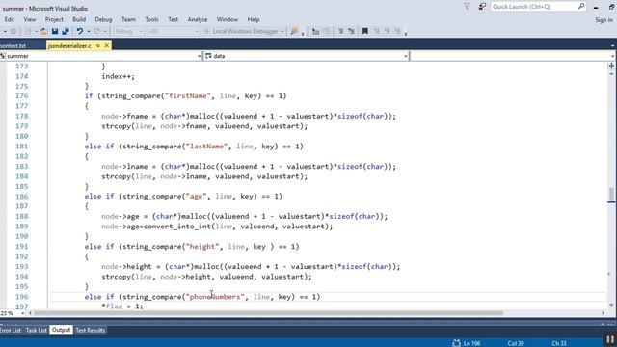Viewport: 617px width, 347px height.
Task: Click the Clear Bookmarks toolbar icon
Action: click(x=397, y=31)
